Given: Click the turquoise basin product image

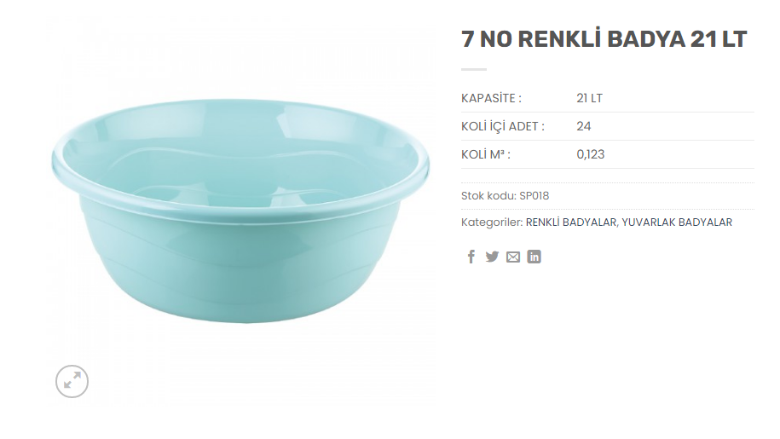Looking at the screenshot, I should click(x=240, y=211).
